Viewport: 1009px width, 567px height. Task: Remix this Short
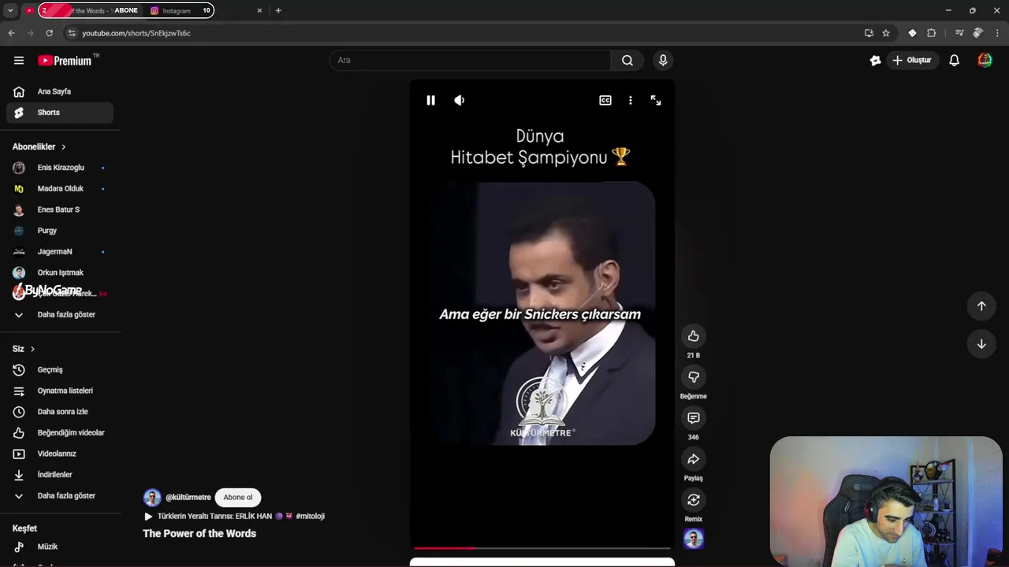click(694, 500)
